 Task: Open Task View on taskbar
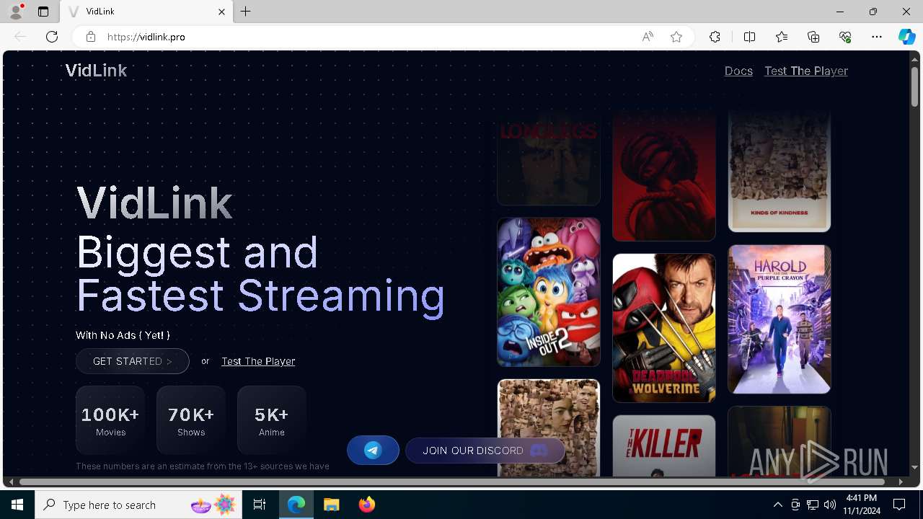(x=260, y=505)
